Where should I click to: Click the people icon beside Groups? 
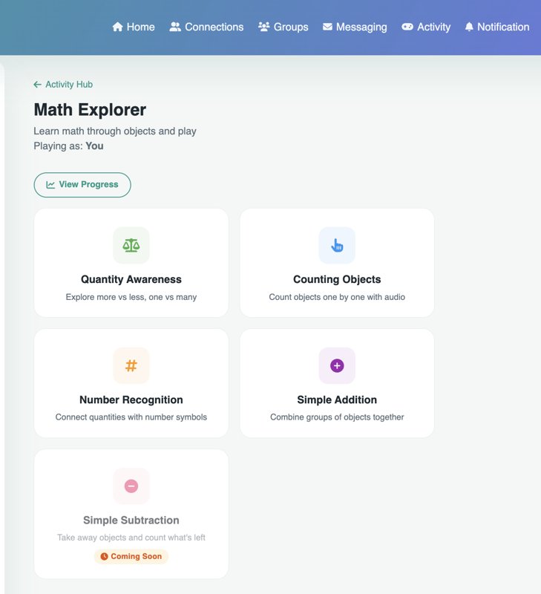tap(263, 27)
